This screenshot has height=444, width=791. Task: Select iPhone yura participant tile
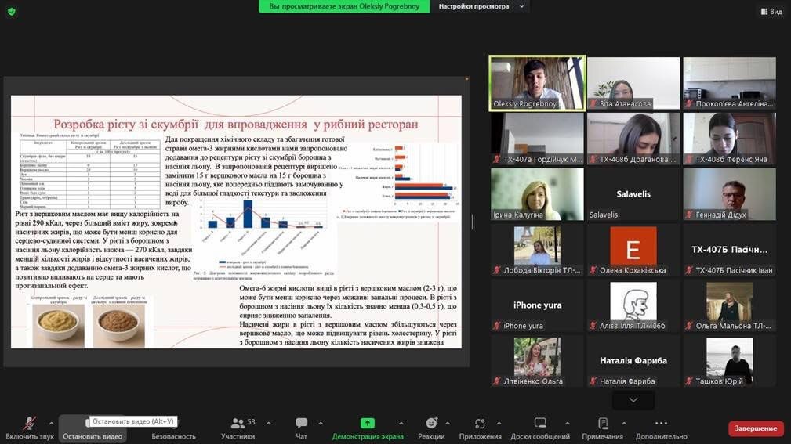(537, 305)
